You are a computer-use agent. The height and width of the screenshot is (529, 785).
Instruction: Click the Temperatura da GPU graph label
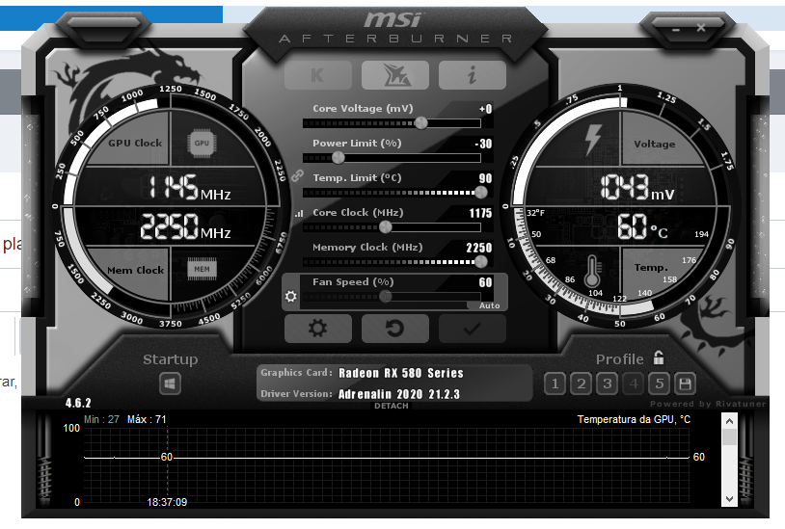[634, 419]
